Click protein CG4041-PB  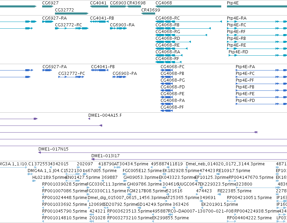click(99, 70)
